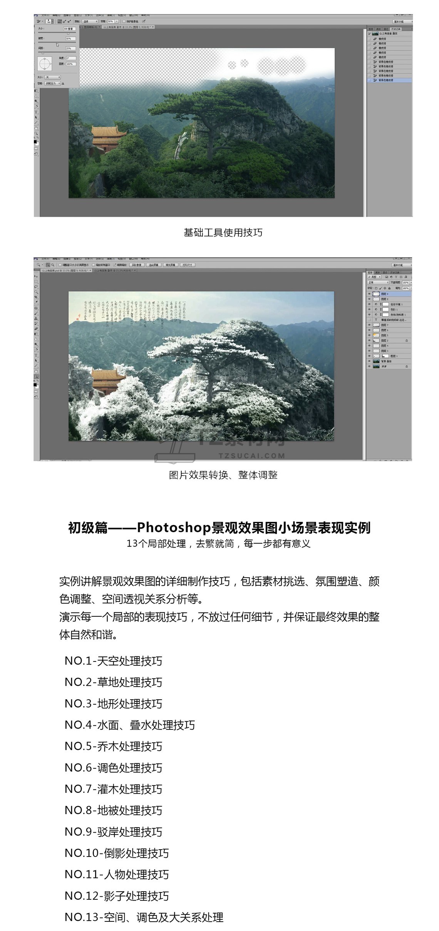Viewport: 439px width, 931px height.
Task: Select the Hand tool in lower toolbox
Action: 36,371
